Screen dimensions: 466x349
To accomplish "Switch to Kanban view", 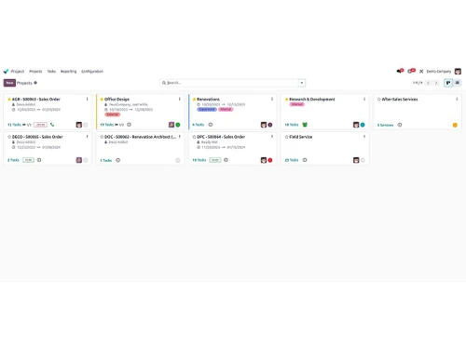I will (x=448, y=83).
